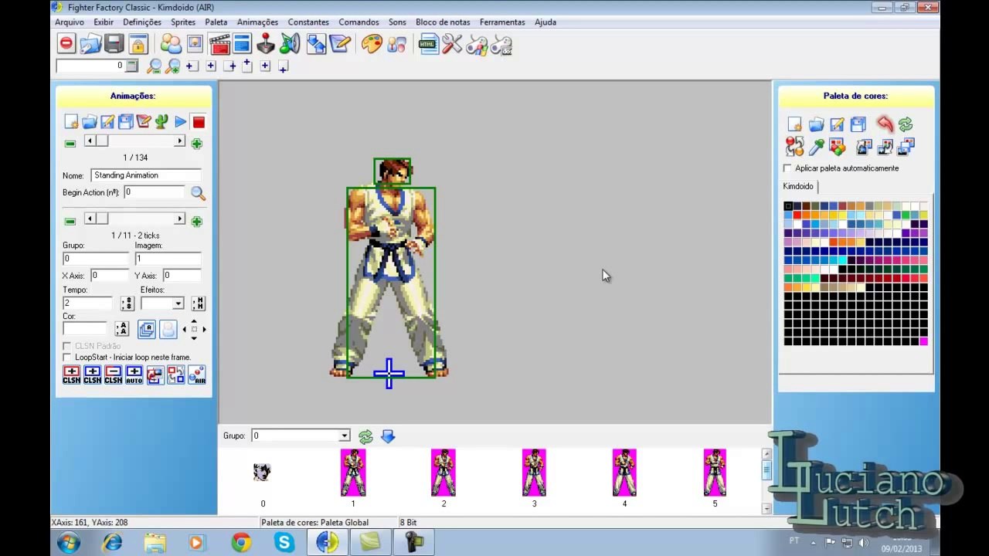Screen dimensions: 989x556
Task: Open the Animations clapperboard icon
Action: point(219,44)
